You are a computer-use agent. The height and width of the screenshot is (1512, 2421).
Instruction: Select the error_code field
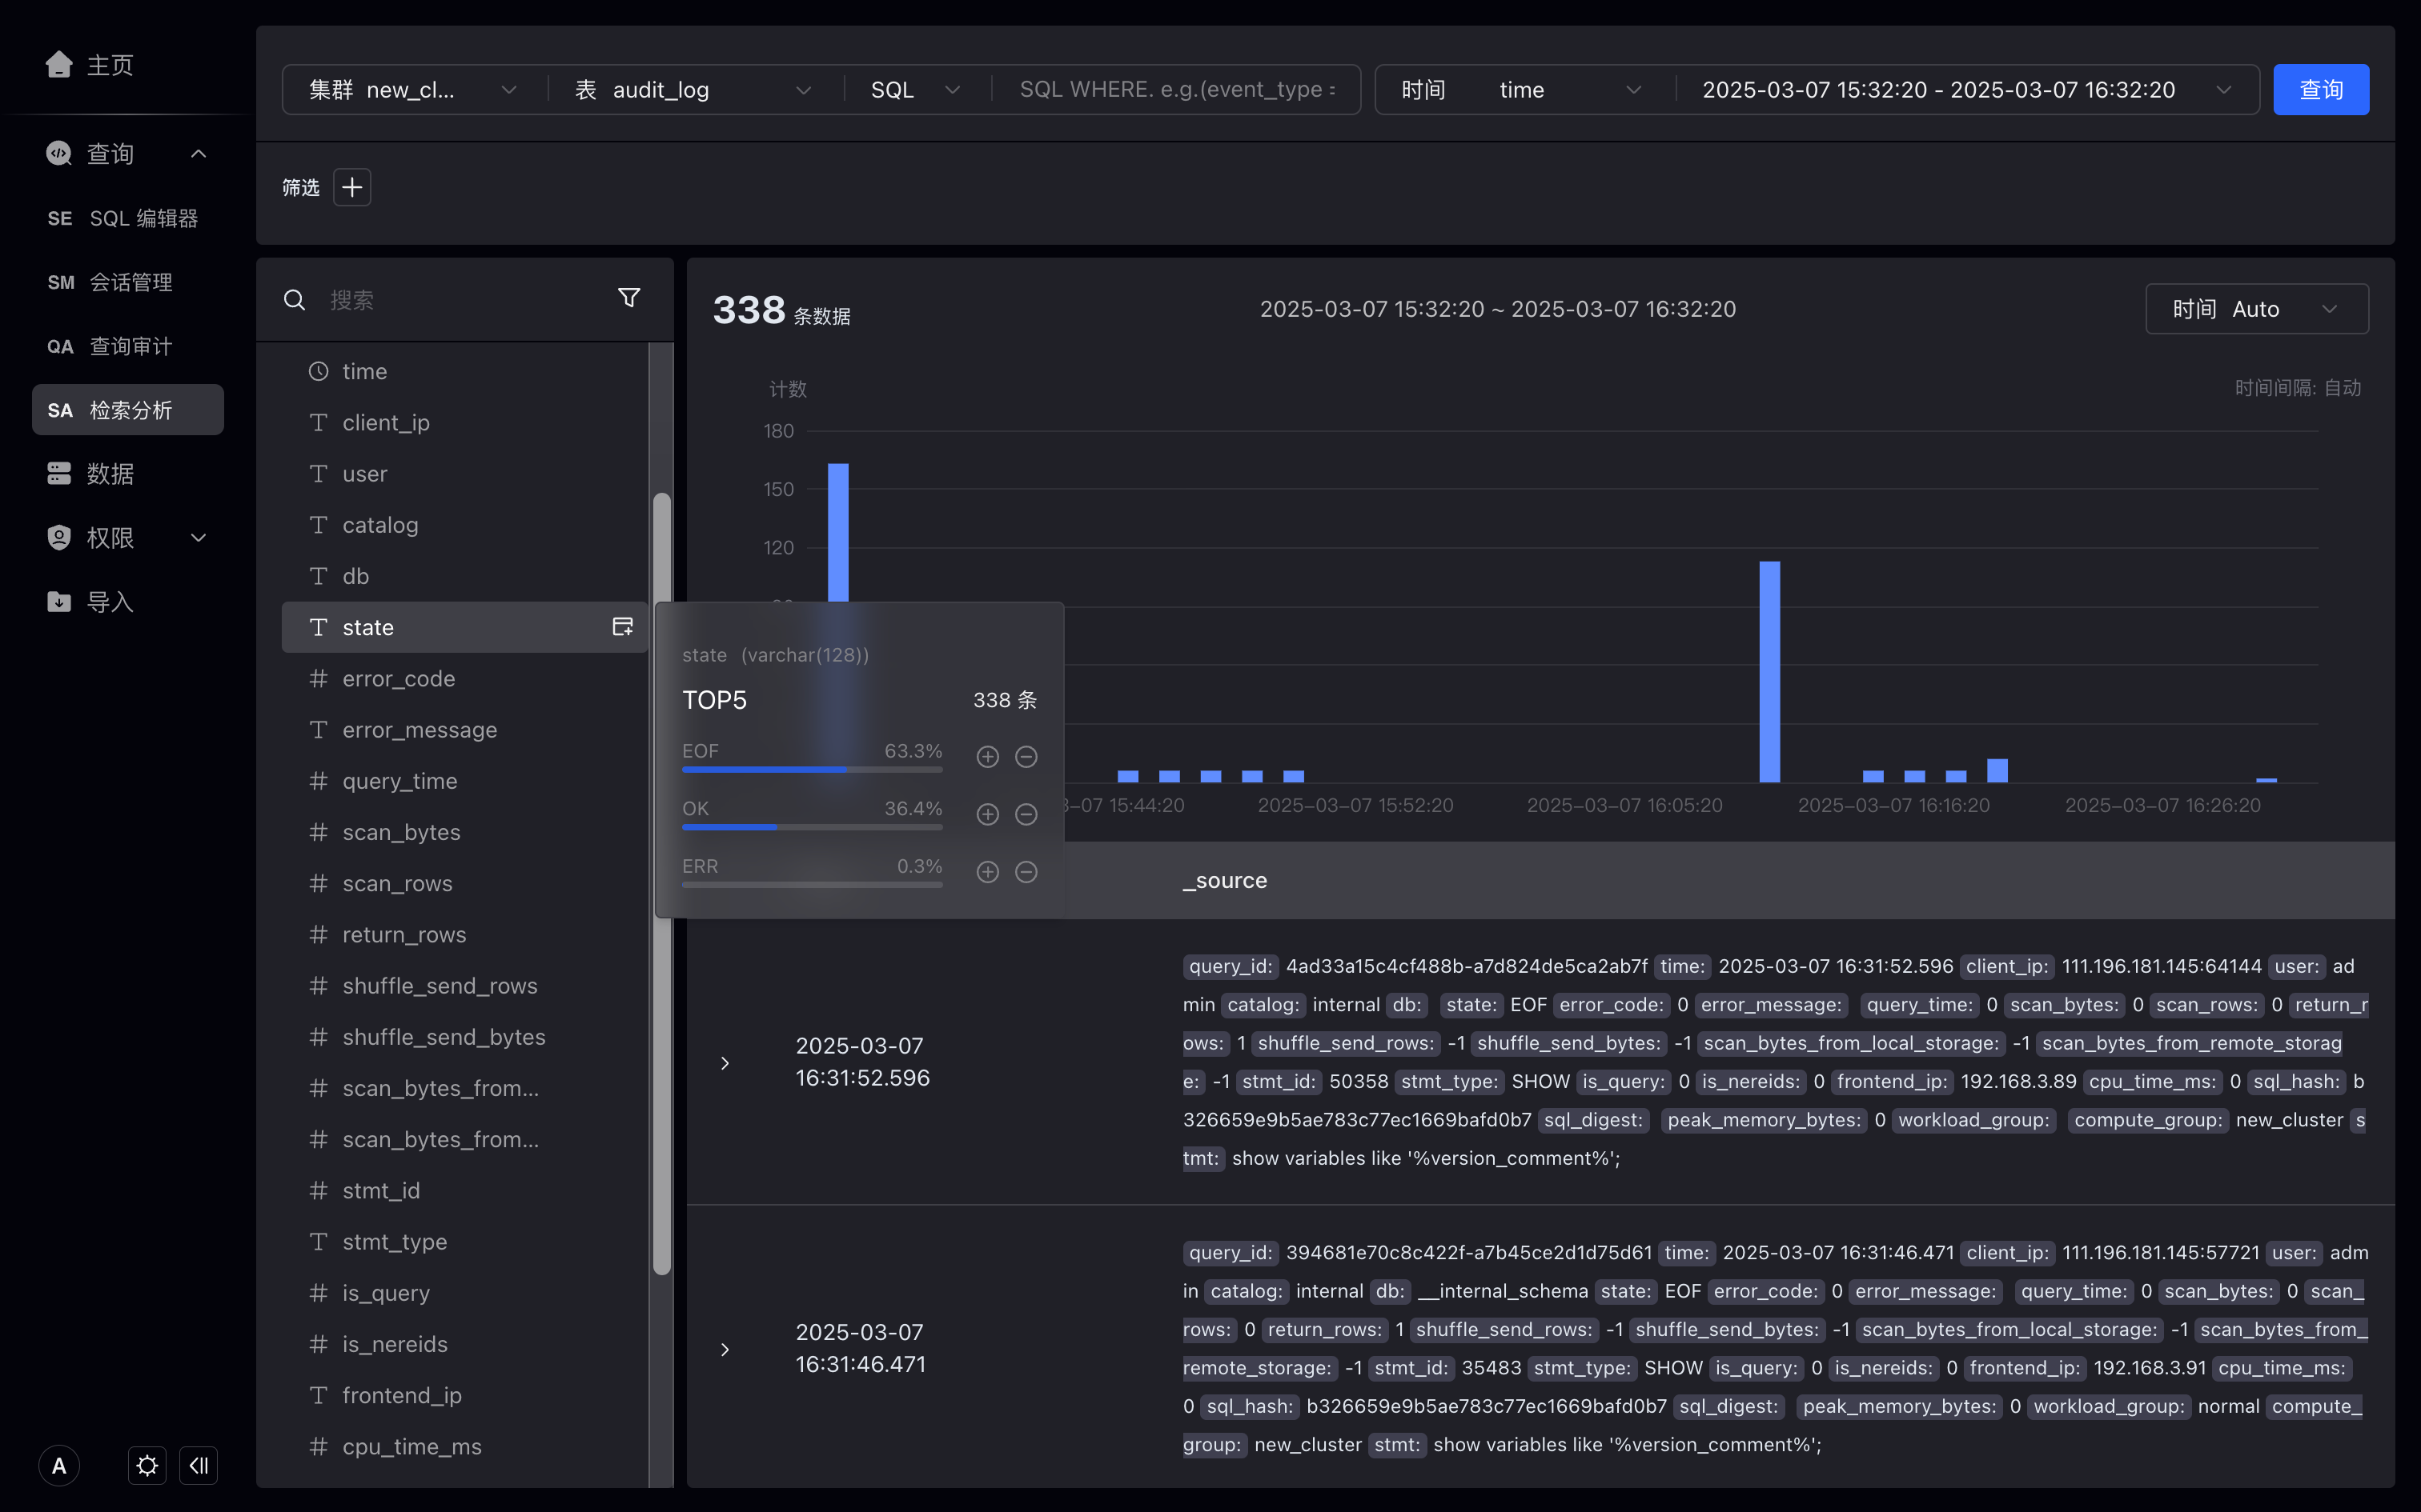465,679
